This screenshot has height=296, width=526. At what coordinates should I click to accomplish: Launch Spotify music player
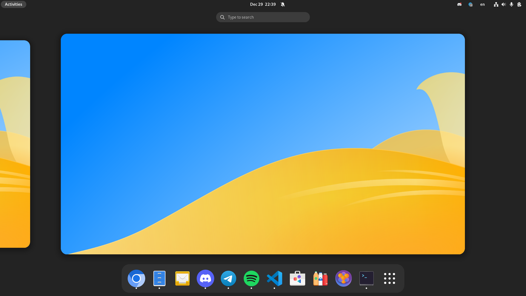click(x=251, y=278)
